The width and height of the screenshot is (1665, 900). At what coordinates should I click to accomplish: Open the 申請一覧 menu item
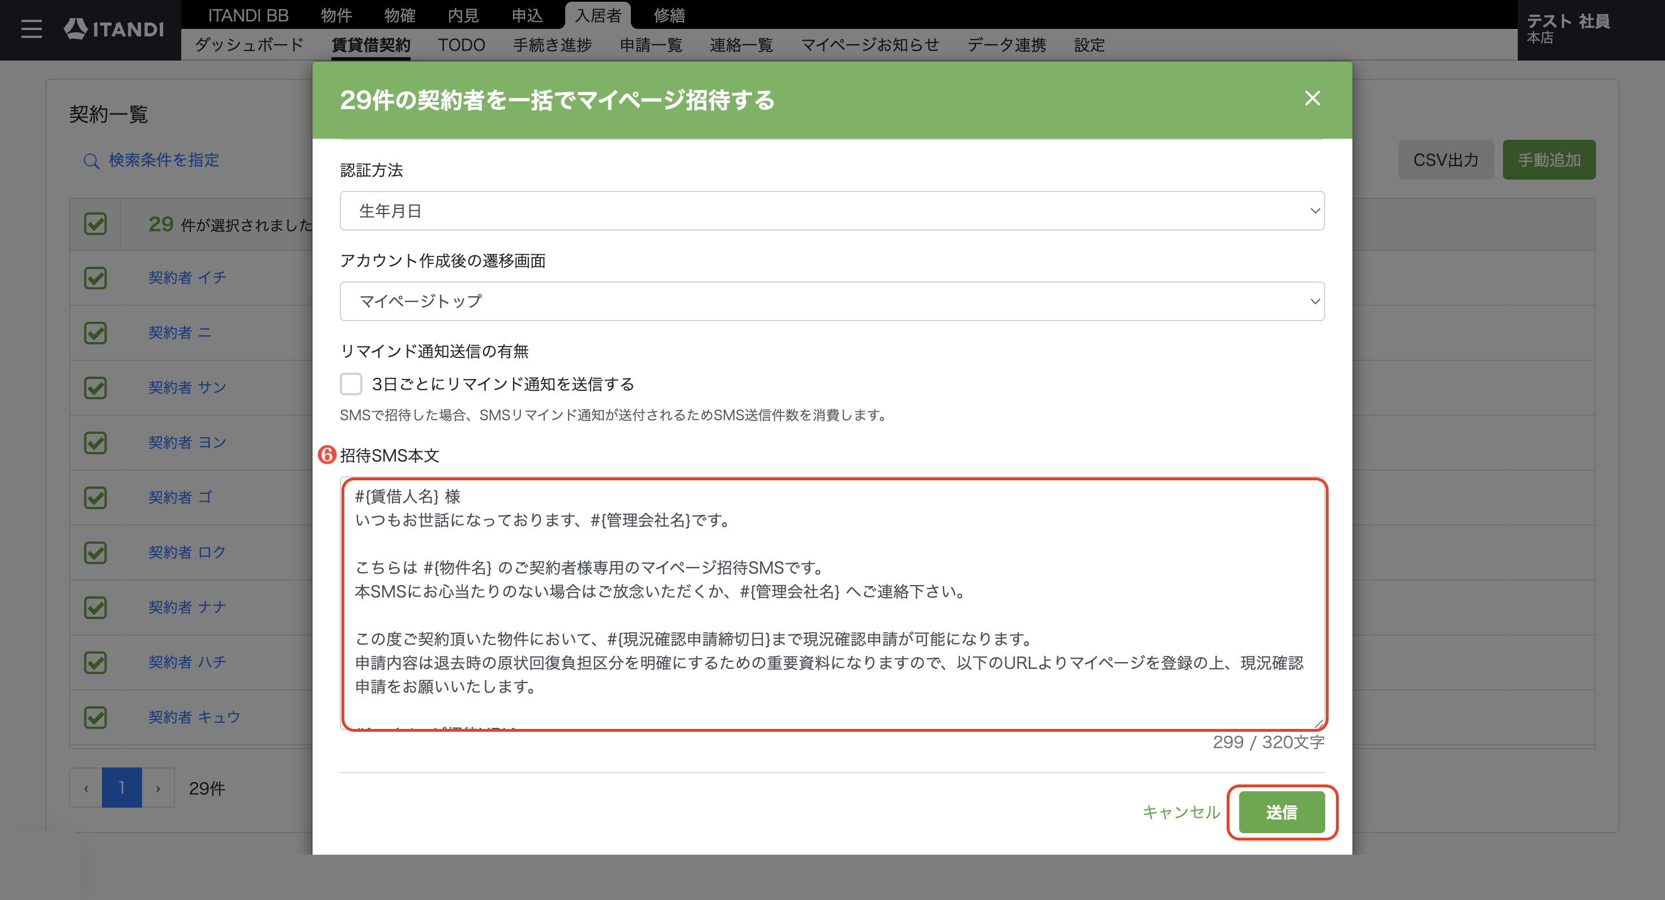651,45
